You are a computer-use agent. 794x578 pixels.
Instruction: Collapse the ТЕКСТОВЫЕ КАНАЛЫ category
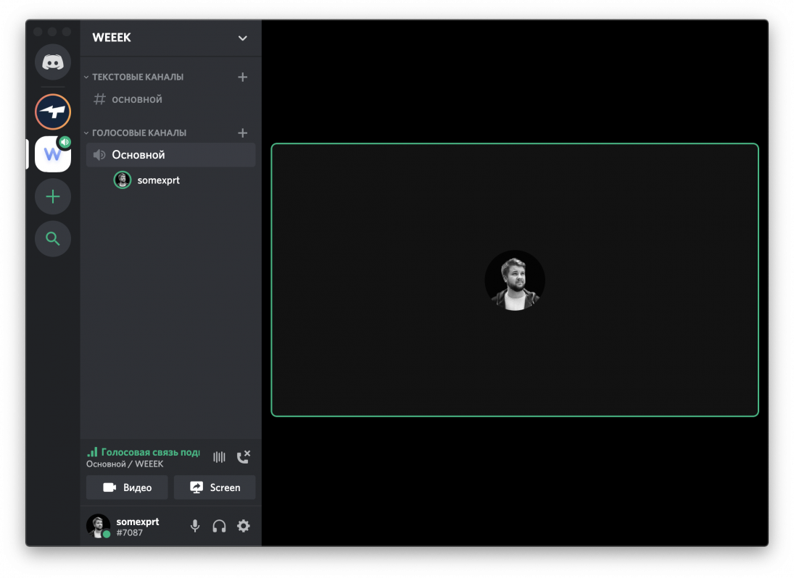pyautogui.click(x=137, y=77)
